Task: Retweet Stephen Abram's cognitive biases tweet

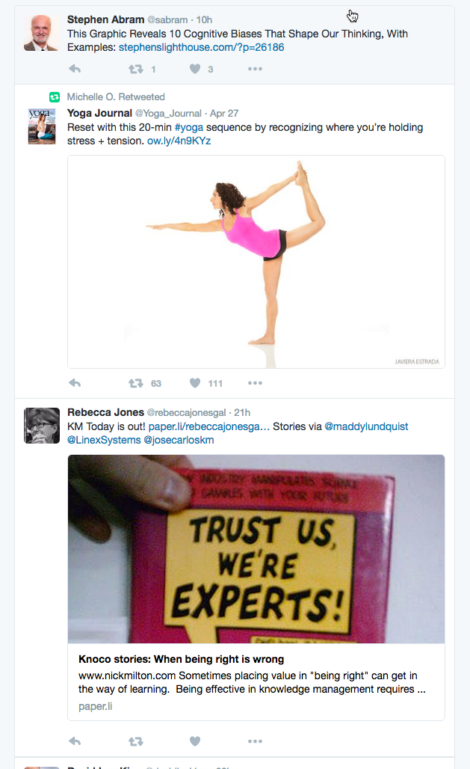Action: (136, 69)
